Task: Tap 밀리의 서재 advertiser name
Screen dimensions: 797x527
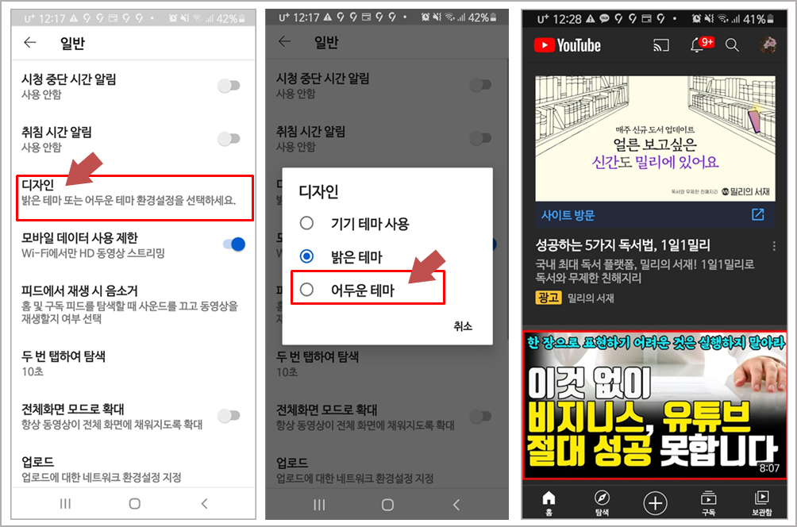Action: click(591, 298)
